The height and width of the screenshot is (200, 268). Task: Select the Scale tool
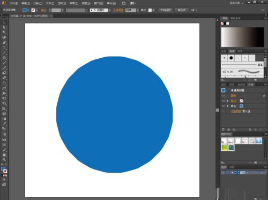[x=4, y=88]
